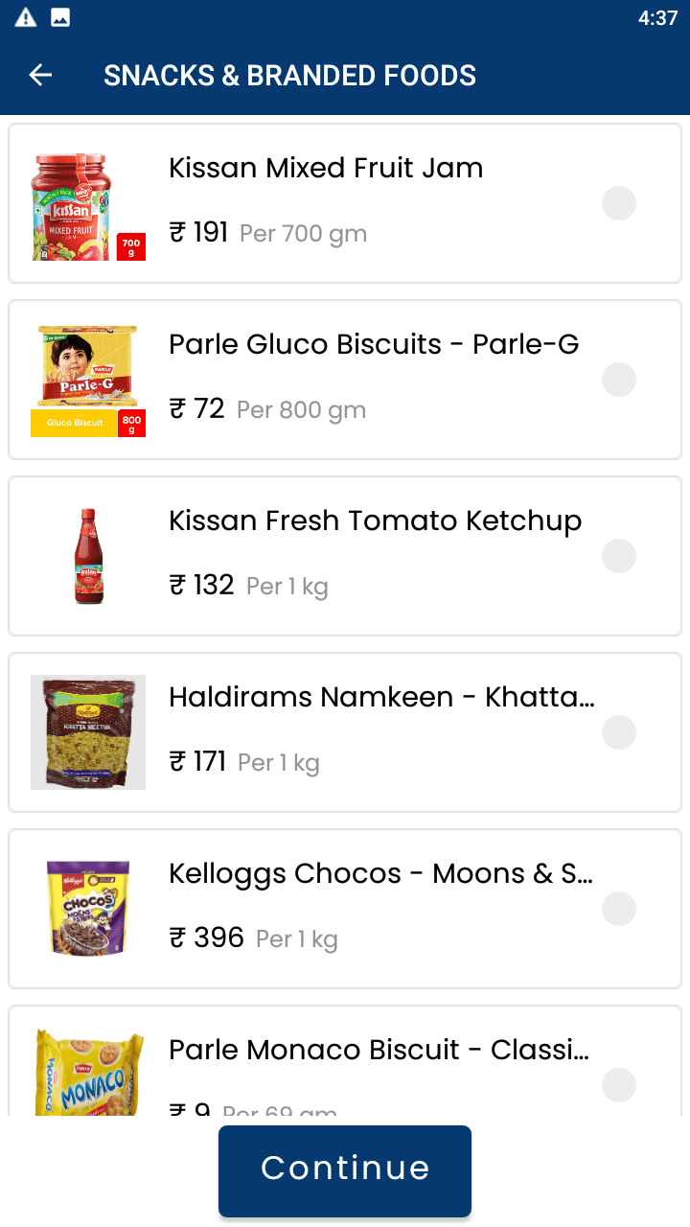690x1227 pixels.
Task: Open the Kissan Mixed Fruit Jam product image
Action: pyautogui.click(x=87, y=205)
